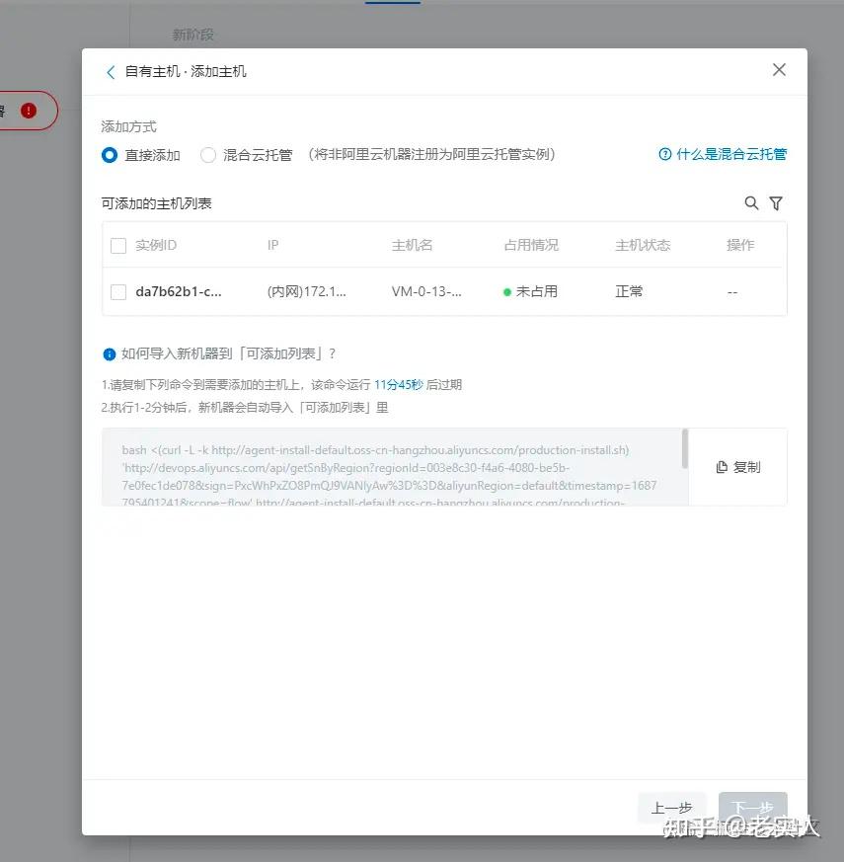Click the 上一步 button
This screenshot has height=862, width=844.
(671, 807)
